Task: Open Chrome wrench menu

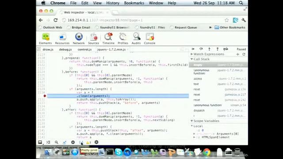Action: point(244,20)
